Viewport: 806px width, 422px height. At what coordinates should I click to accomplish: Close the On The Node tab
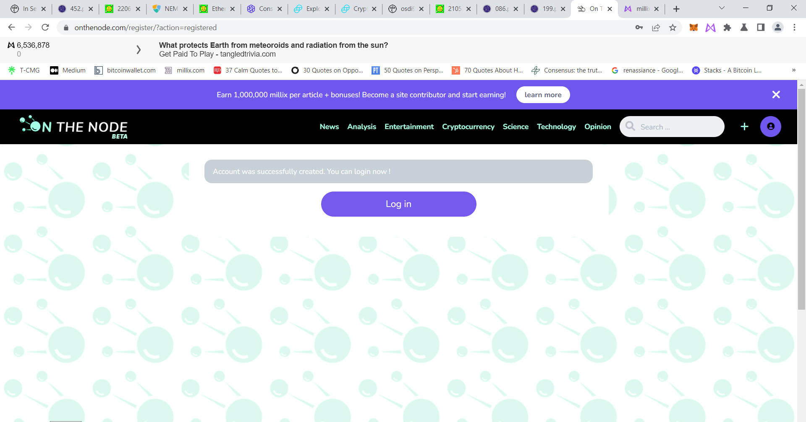coord(610,9)
